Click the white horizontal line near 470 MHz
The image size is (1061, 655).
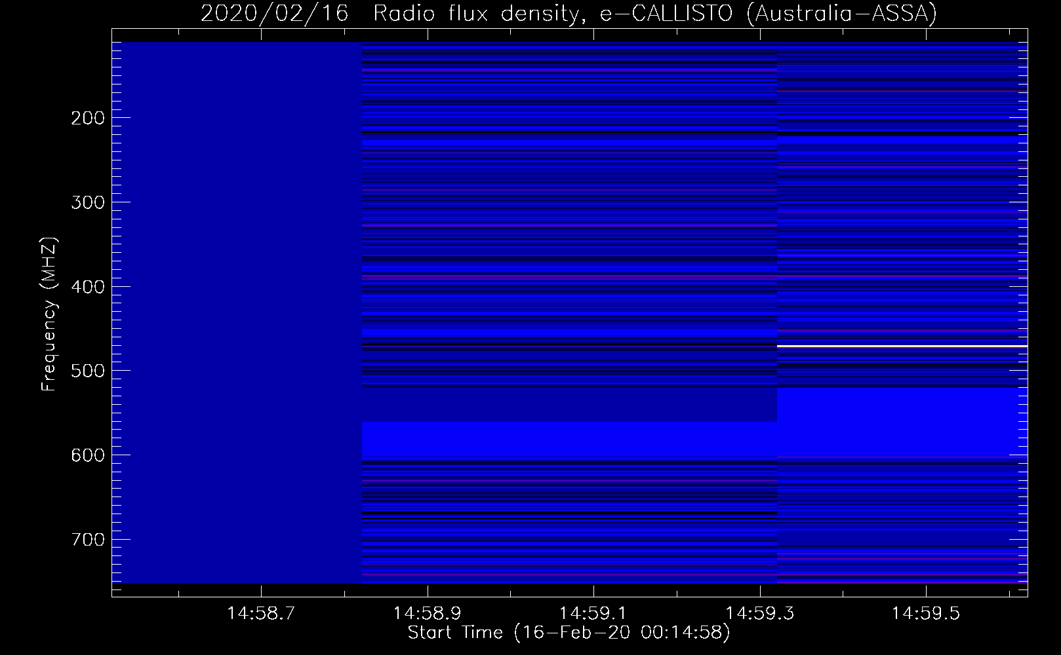pos(902,346)
